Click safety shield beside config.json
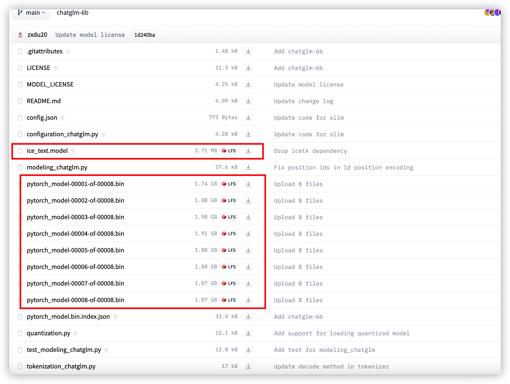Screen dimensions: 510x384 [62, 118]
